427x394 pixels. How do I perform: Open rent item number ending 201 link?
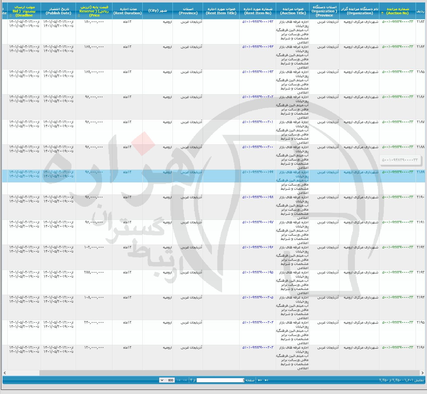(x=258, y=122)
